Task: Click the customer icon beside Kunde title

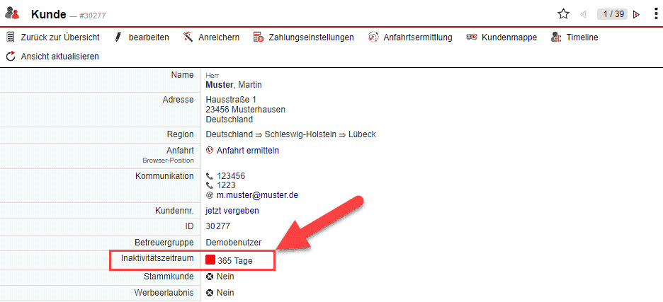Action: (x=12, y=13)
